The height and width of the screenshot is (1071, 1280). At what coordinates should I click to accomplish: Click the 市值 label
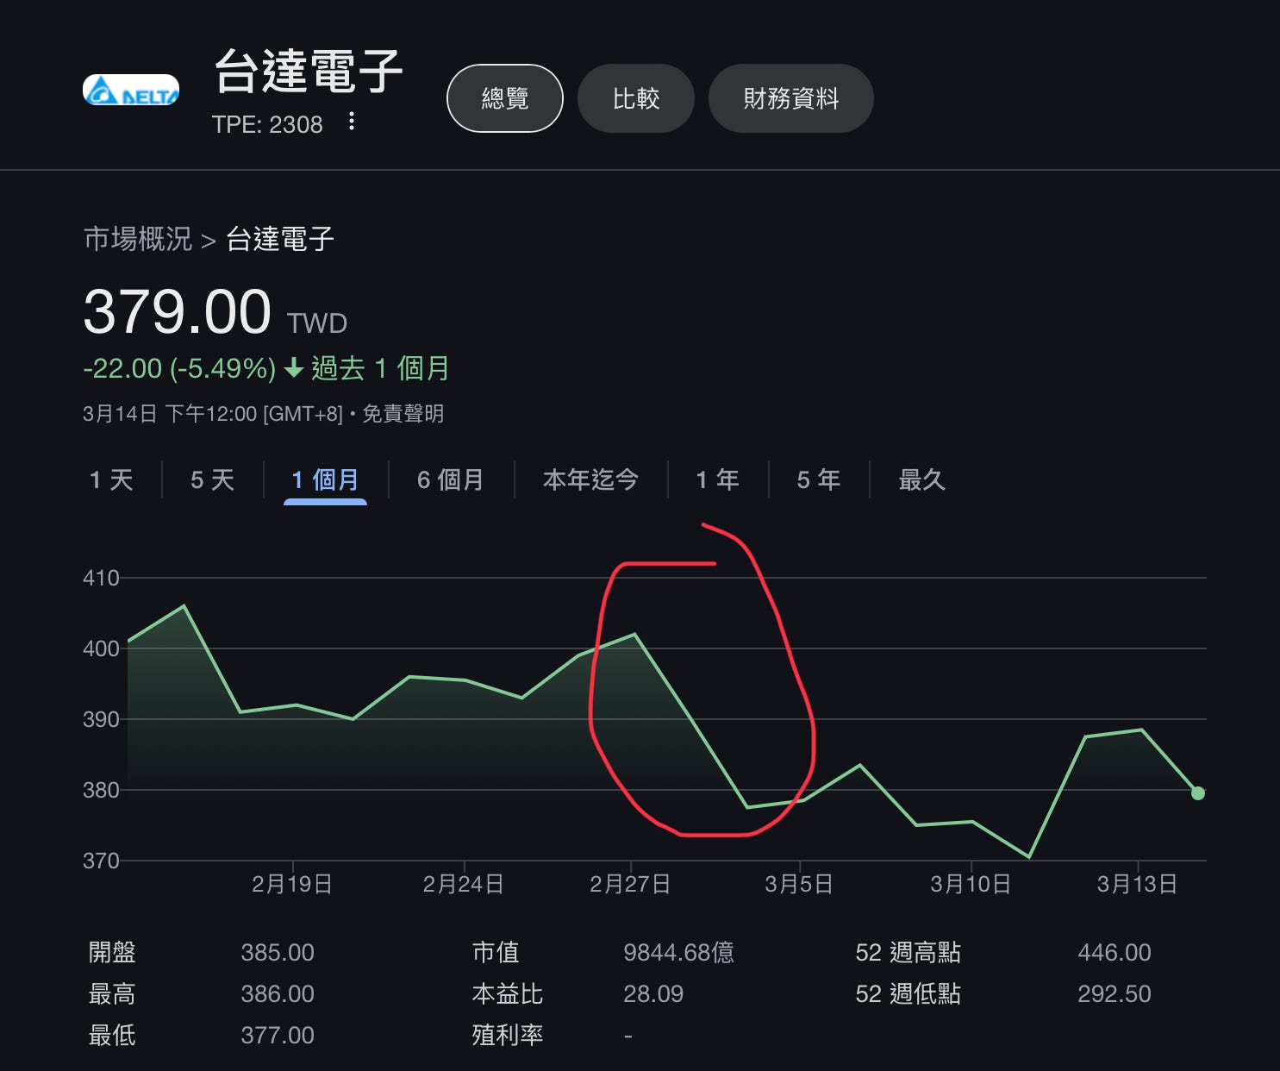point(496,953)
